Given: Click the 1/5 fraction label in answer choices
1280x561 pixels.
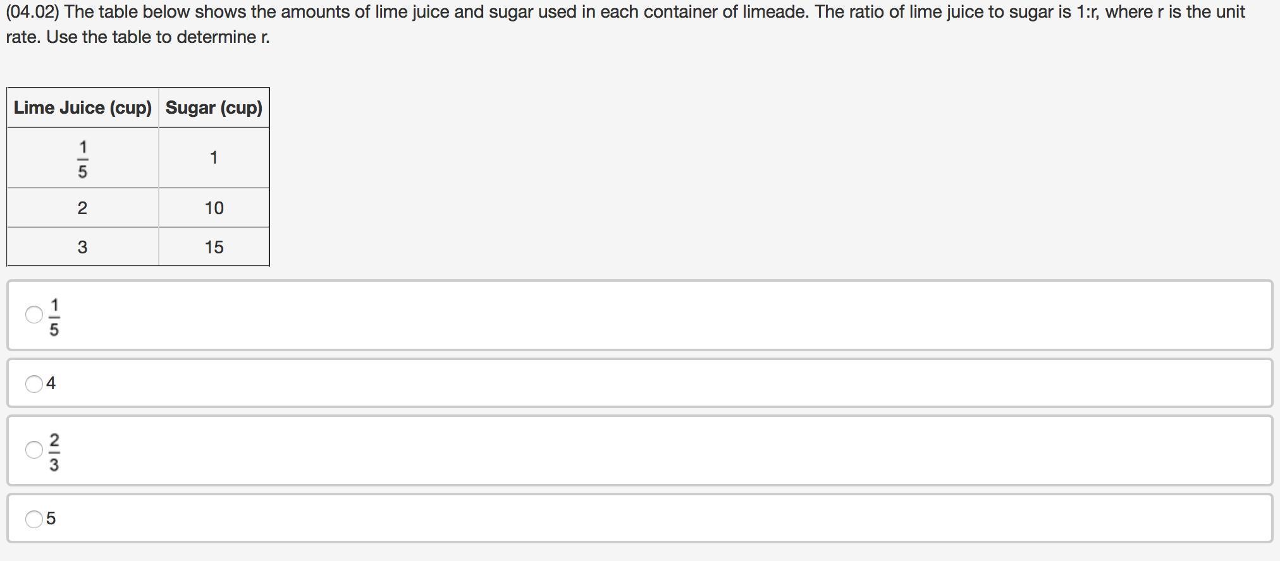Looking at the screenshot, I should [54, 317].
